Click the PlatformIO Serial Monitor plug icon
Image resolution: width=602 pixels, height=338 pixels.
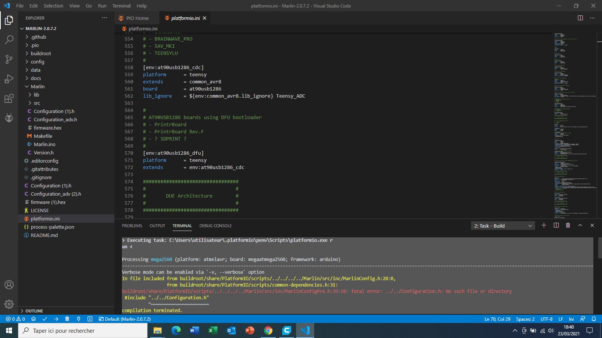[78, 319]
